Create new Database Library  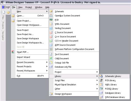(x=114, y=93)
